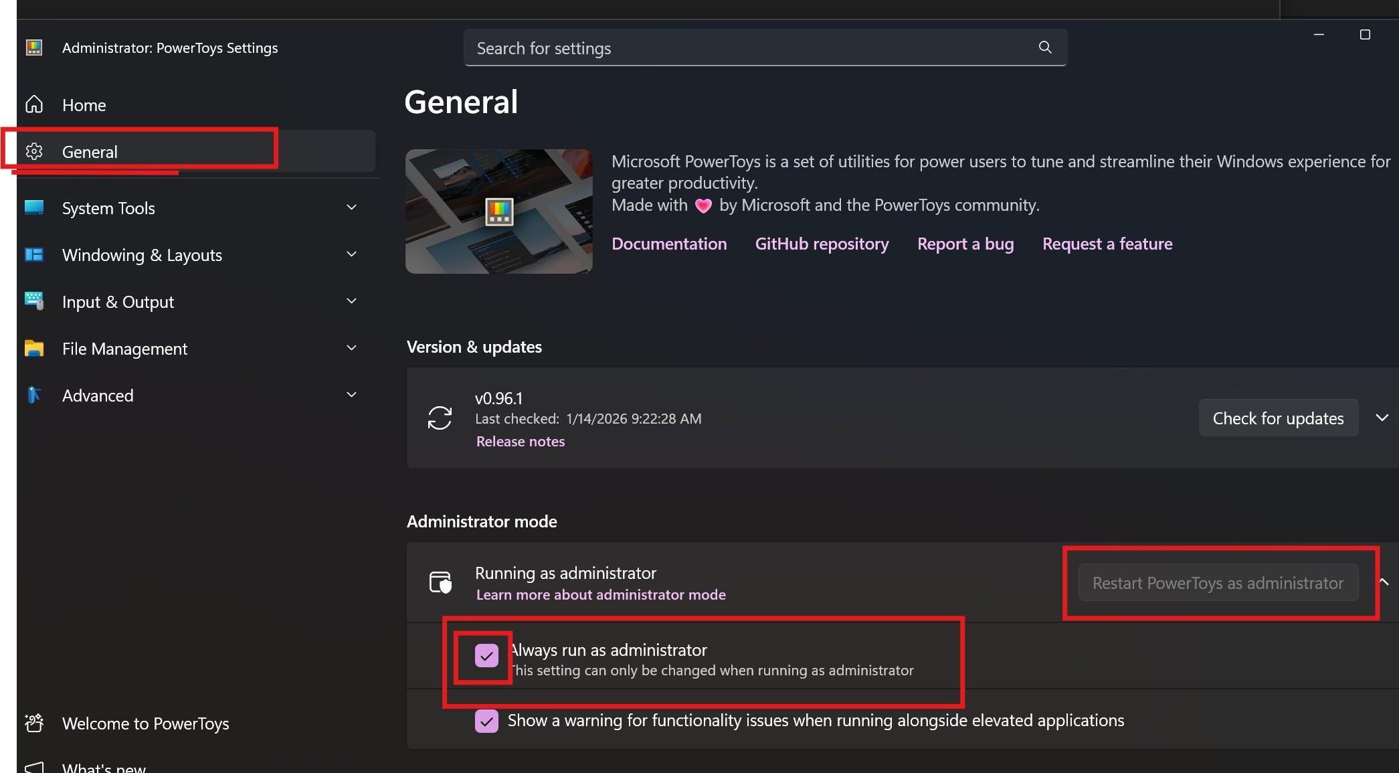The image size is (1399, 773).
Task: Expand the Input & Output chevron
Action: [351, 301]
